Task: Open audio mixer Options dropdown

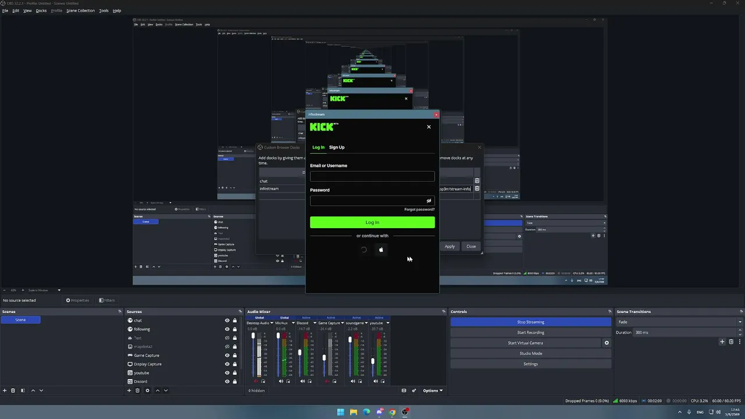Action: (432, 390)
